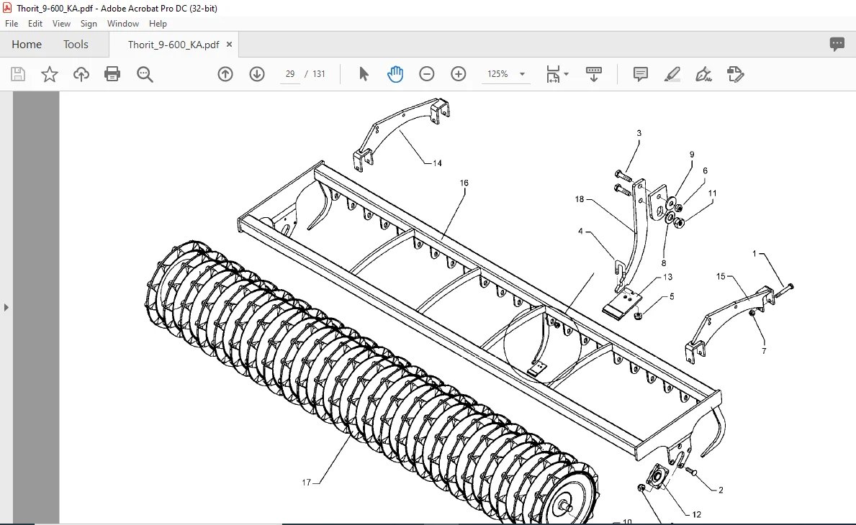Select the arrow selection tool

364,74
